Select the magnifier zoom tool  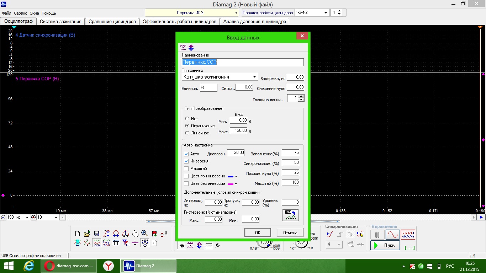point(144,233)
